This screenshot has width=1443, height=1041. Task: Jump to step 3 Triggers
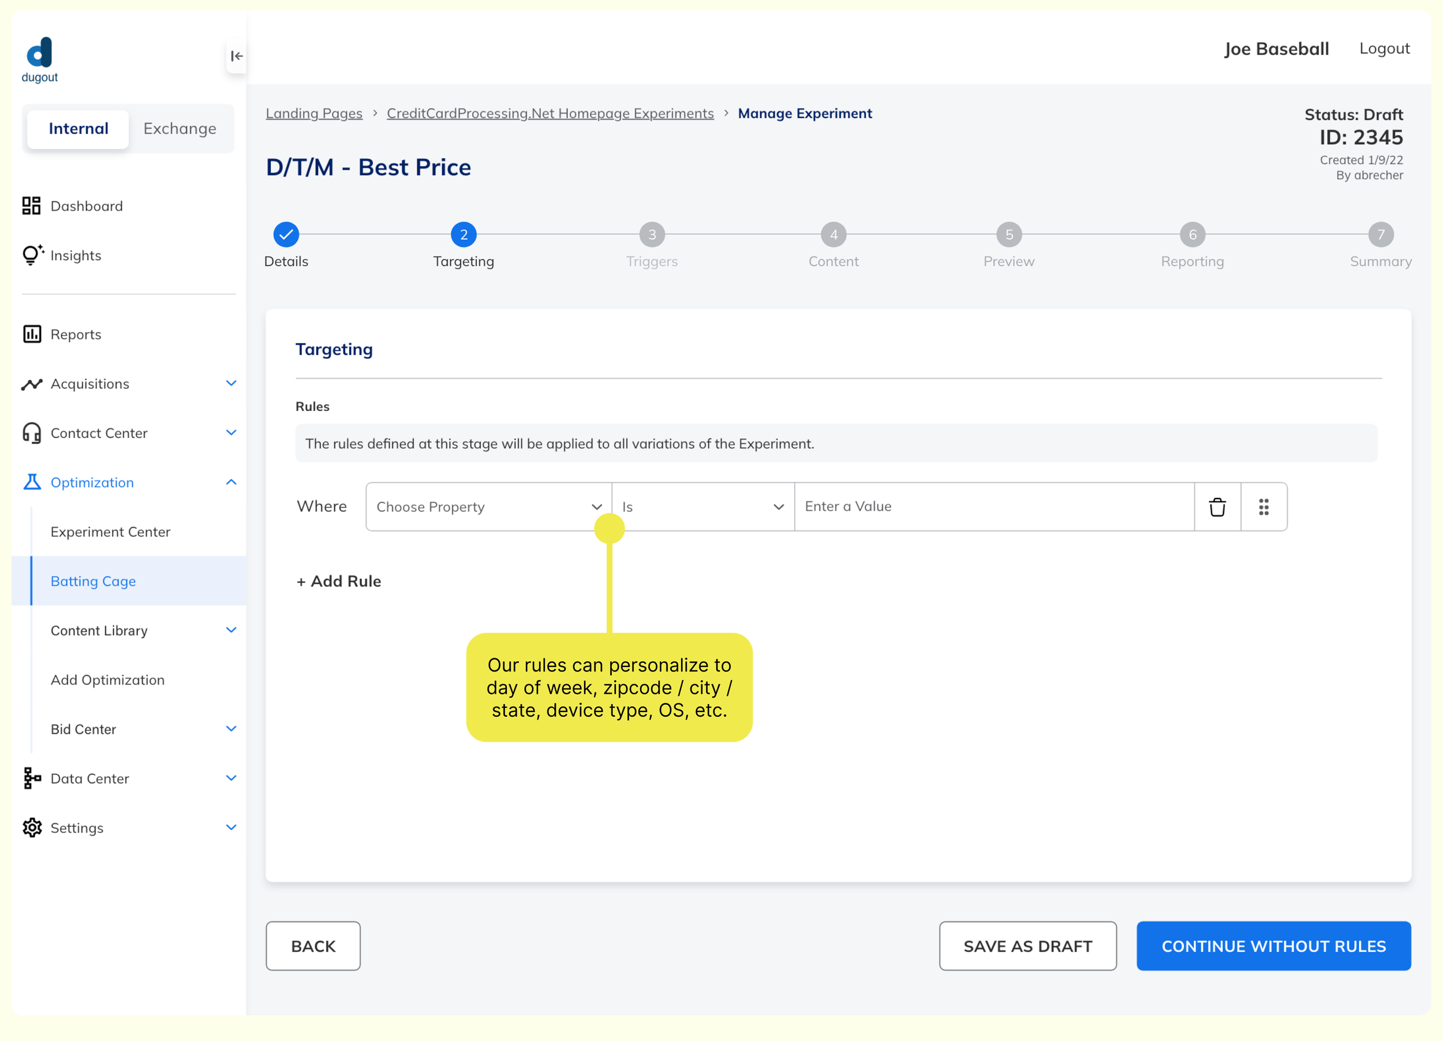point(652,235)
